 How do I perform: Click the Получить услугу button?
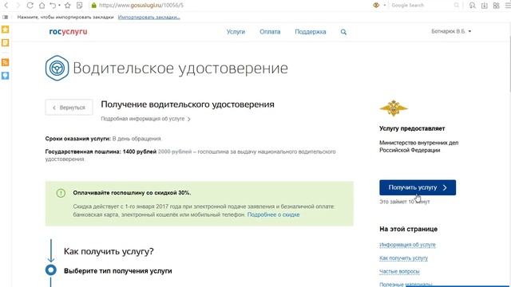[418, 187]
